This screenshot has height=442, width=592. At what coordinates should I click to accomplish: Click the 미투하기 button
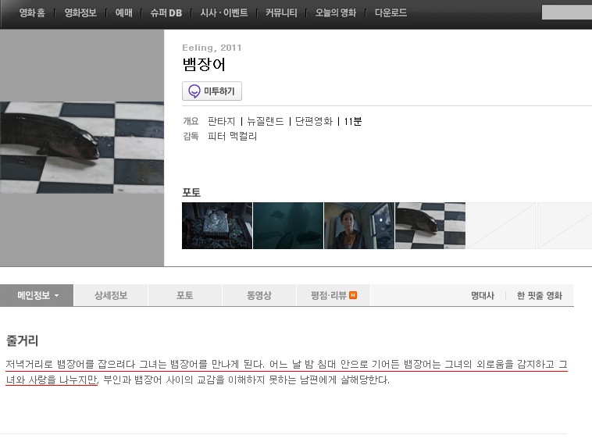point(212,91)
